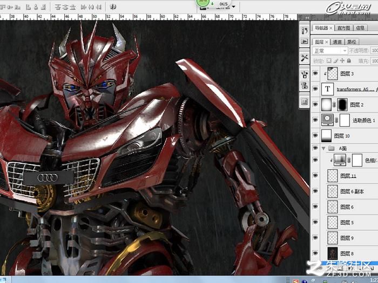Collapse panel dock double-arrow
Screen dimensions: 378x283
coord(307,18)
